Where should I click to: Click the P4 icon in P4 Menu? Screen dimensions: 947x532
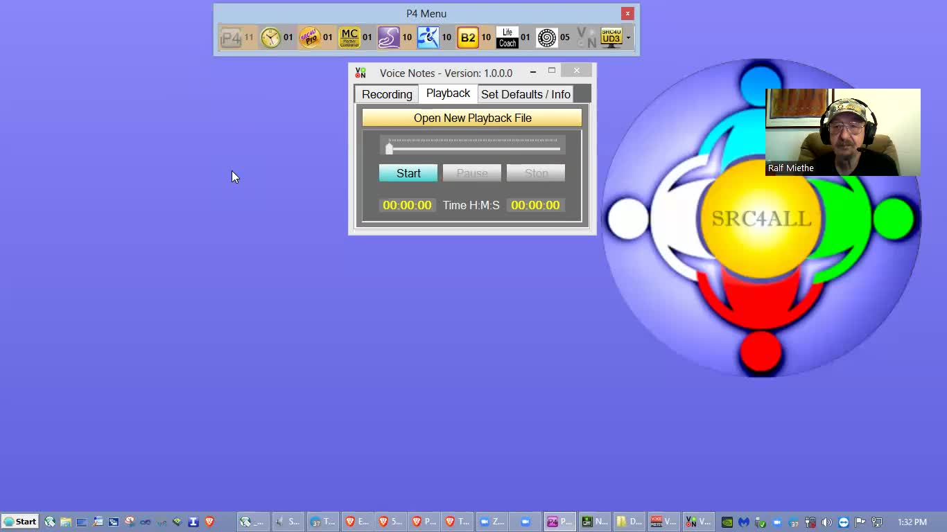(231, 37)
